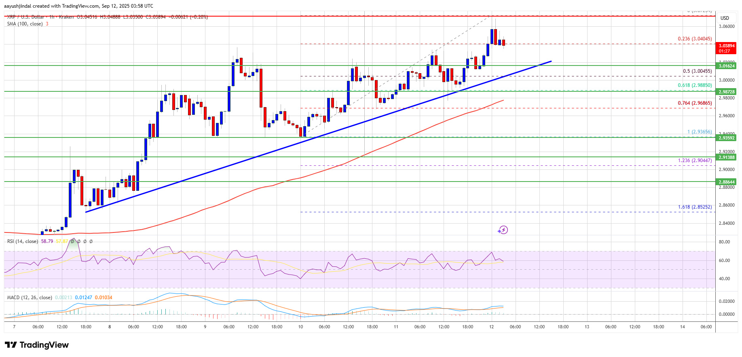Screen dimensions: 742x357
Task: Click the green 2.91388 price level tag
Action: 726,157
